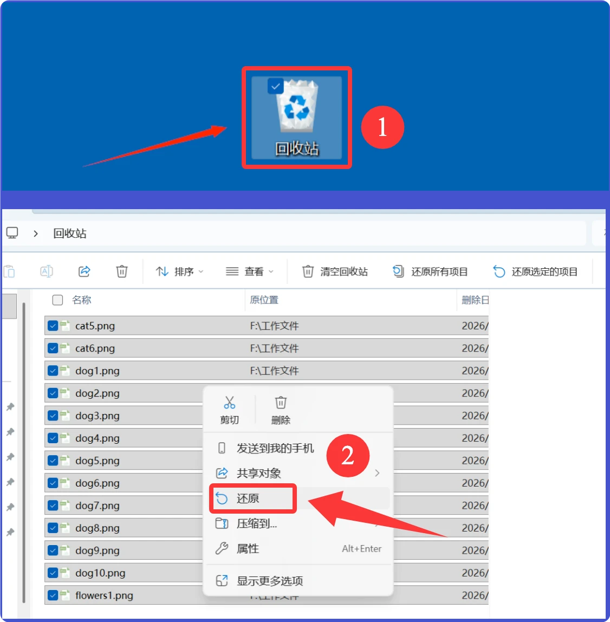Image resolution: width=610 pixels, height=622 pixels.
Task: Click 回收站 in address bar breadcrumb
Action: (x=70, y=233)
